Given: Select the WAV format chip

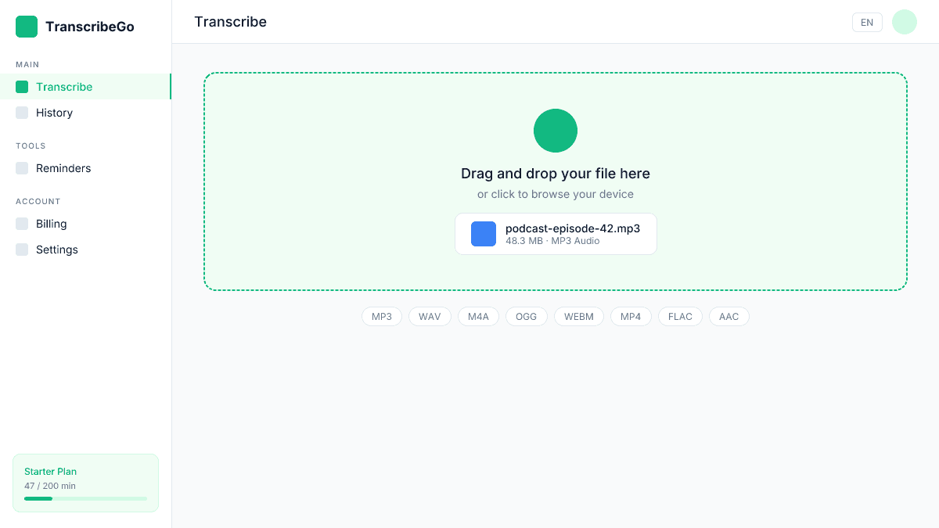Looking at the screenshot, I should (430, 316).
